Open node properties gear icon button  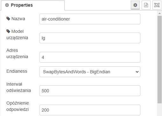[135, 5]
